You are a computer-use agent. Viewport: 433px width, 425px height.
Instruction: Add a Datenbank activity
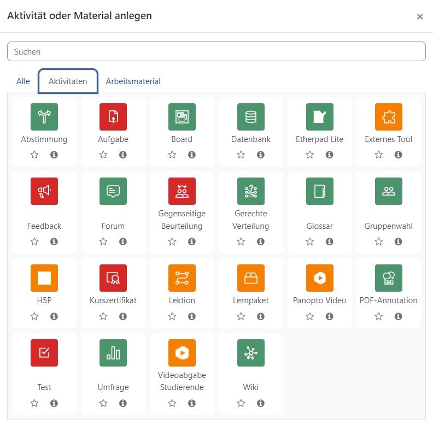(251, 117)
